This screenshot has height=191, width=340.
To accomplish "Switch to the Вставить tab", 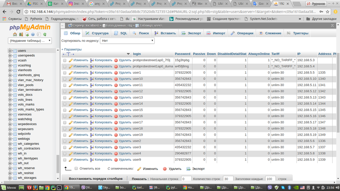I will (165, 33).
